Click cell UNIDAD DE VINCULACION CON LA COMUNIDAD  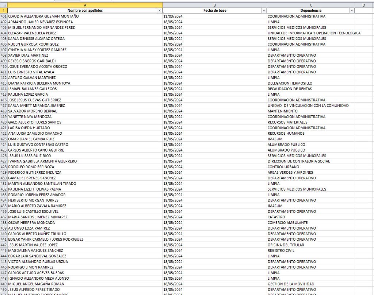click(311, 106)
